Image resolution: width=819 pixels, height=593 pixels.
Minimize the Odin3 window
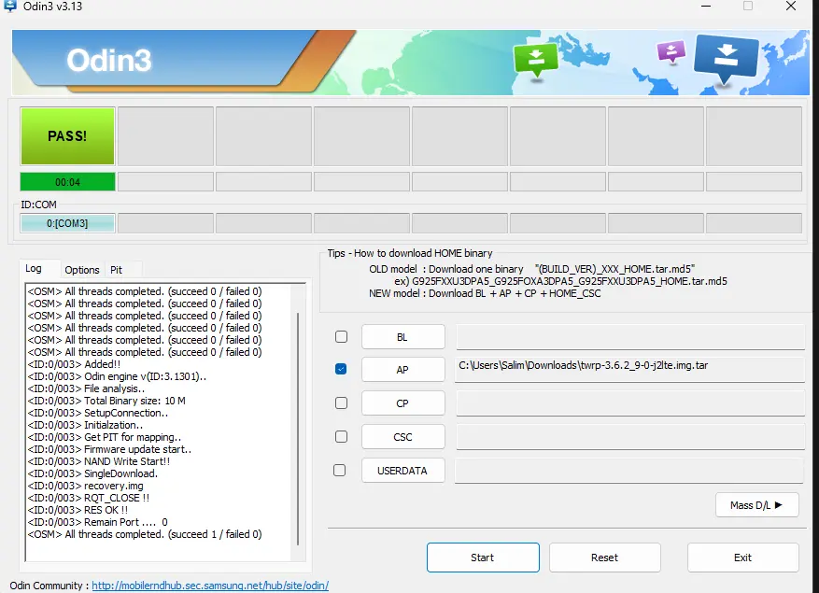[x=706, y=7]
